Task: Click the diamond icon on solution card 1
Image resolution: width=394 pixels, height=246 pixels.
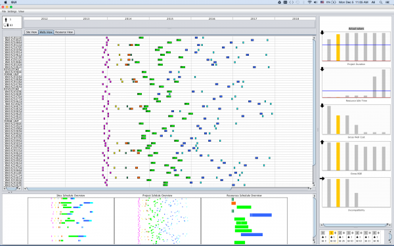Action: coord(335,233)
